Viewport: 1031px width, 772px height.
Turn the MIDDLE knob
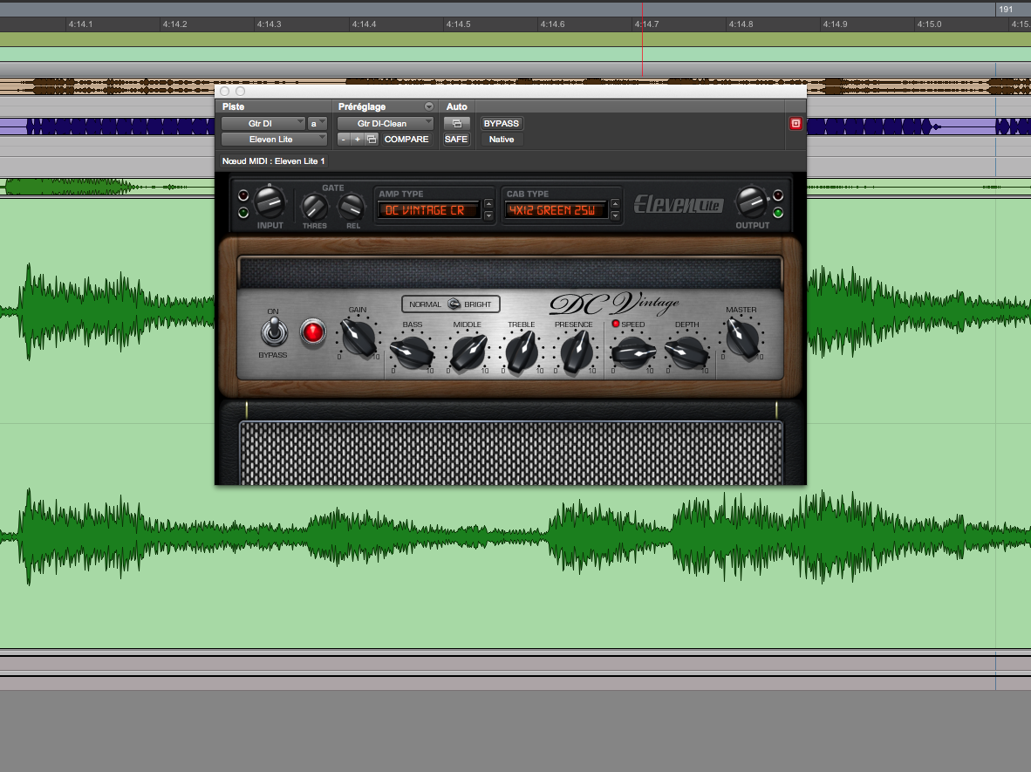(468, 352)
